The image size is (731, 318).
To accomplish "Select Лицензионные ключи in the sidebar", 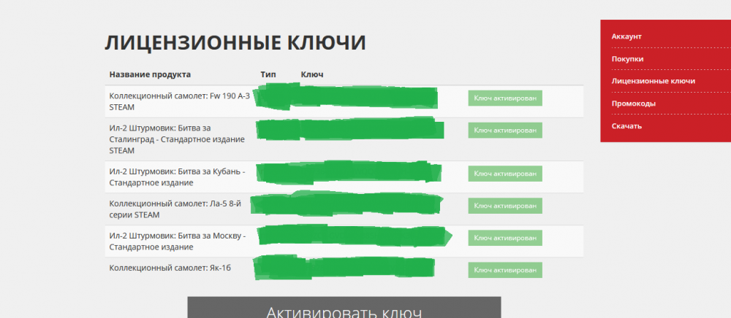I will [x=653, y=81].
